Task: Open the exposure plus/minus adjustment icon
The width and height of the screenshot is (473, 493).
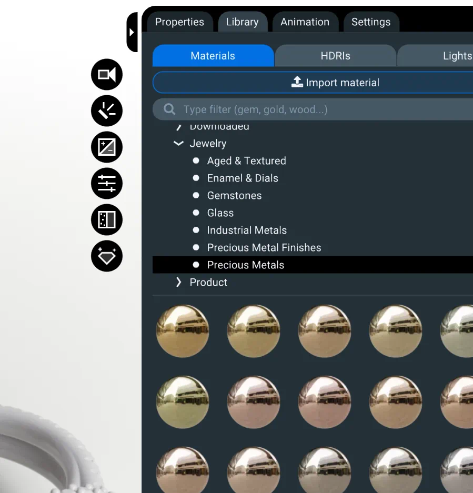Action: tap(107, 147)
